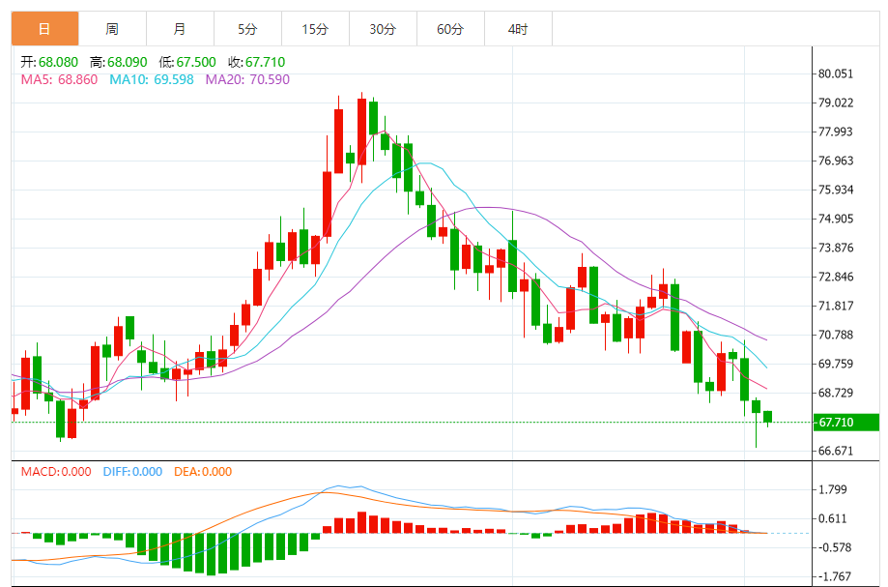888x587 pixels.
Task: Click the MA5: 68.860 indicator label
Action: [60, 79]
